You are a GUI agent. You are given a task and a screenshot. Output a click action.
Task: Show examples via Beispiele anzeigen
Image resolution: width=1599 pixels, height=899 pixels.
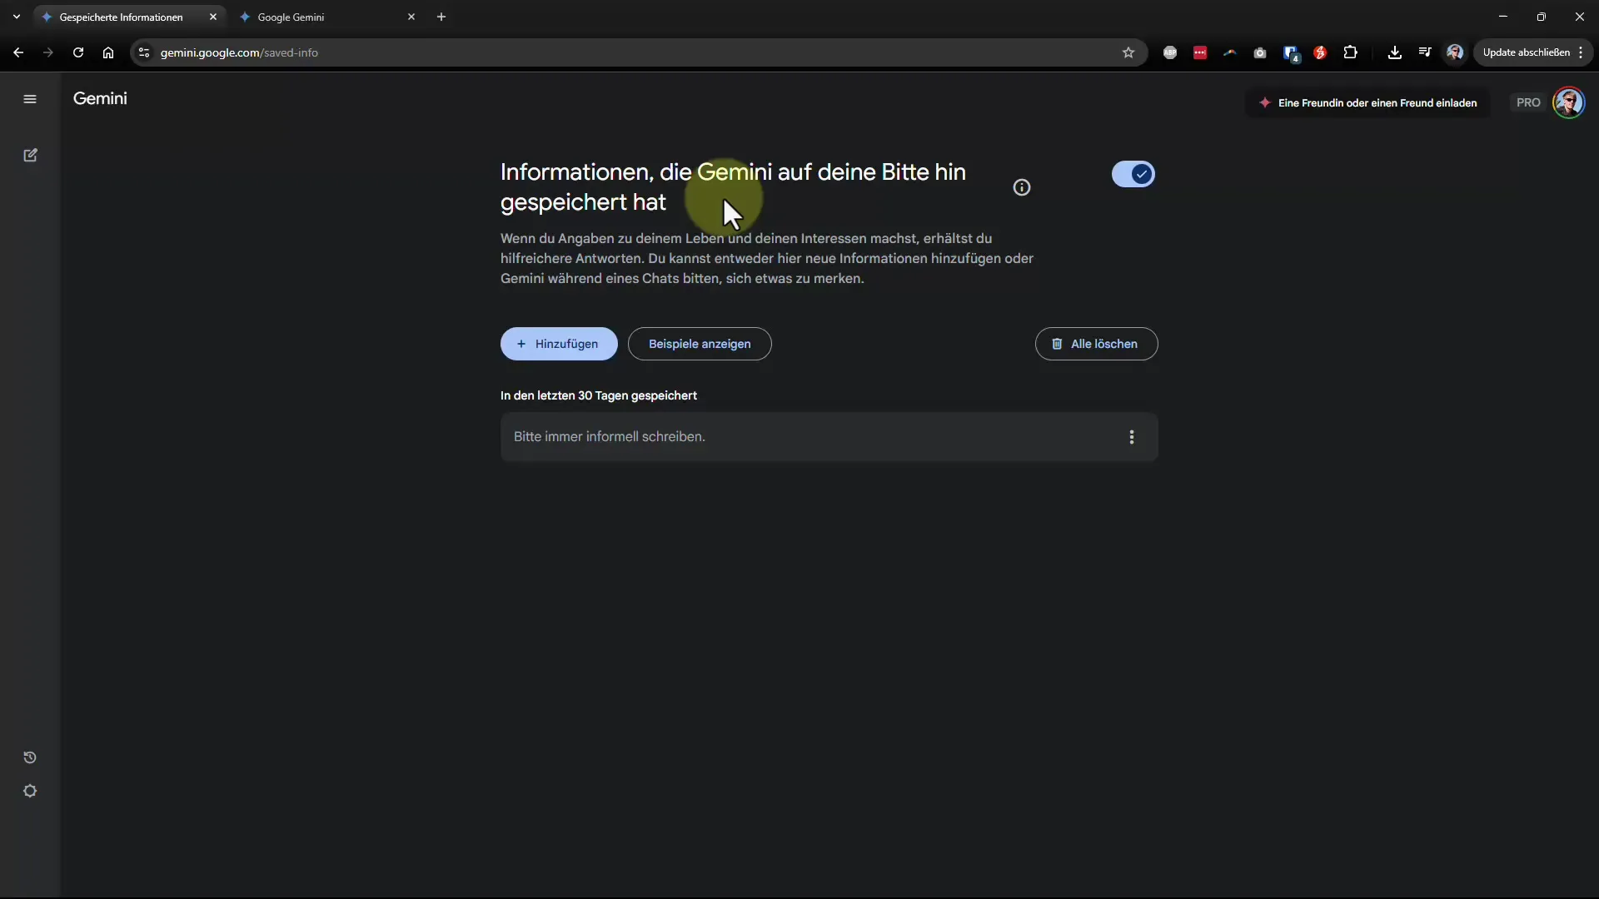pos(700,344)
